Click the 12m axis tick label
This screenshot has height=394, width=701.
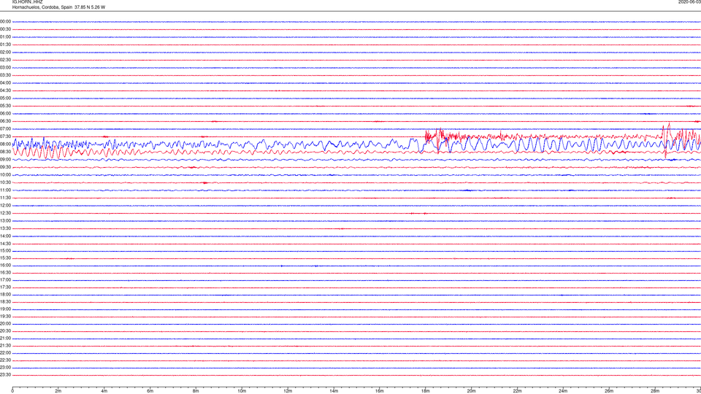[x=288, y=391]
